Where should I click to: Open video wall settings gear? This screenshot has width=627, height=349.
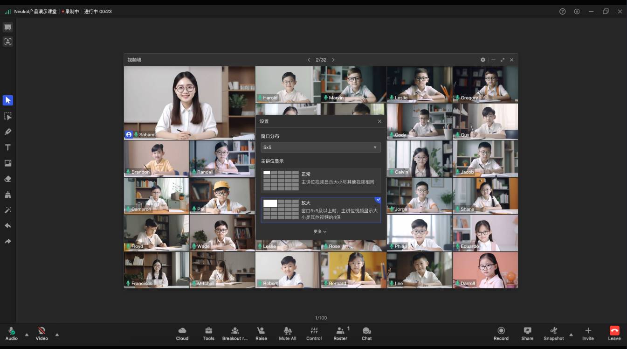click(483, 60)
